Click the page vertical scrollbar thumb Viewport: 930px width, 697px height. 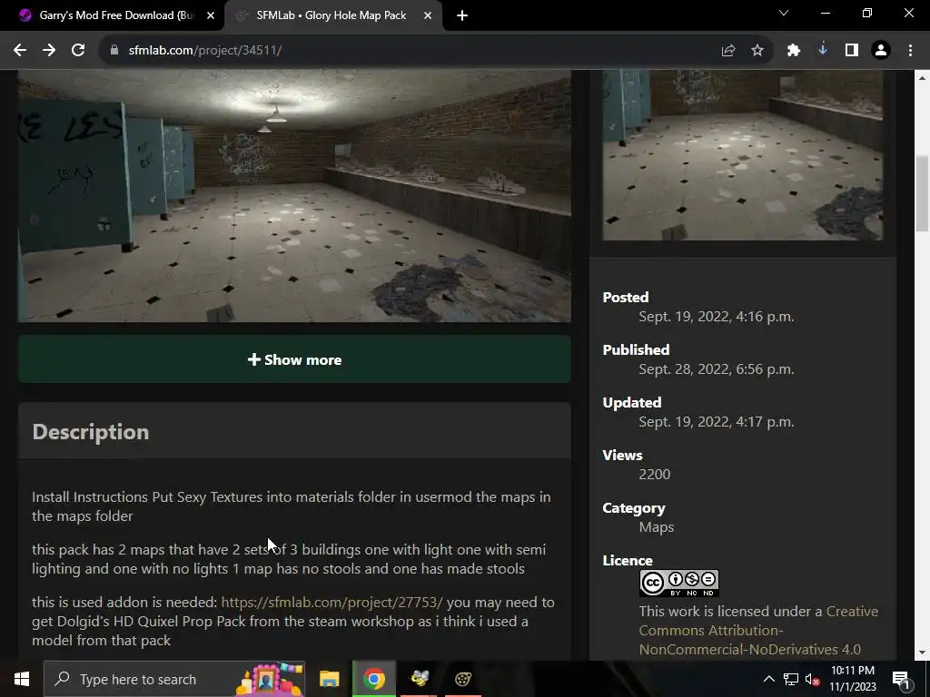(x=923, y=194)
